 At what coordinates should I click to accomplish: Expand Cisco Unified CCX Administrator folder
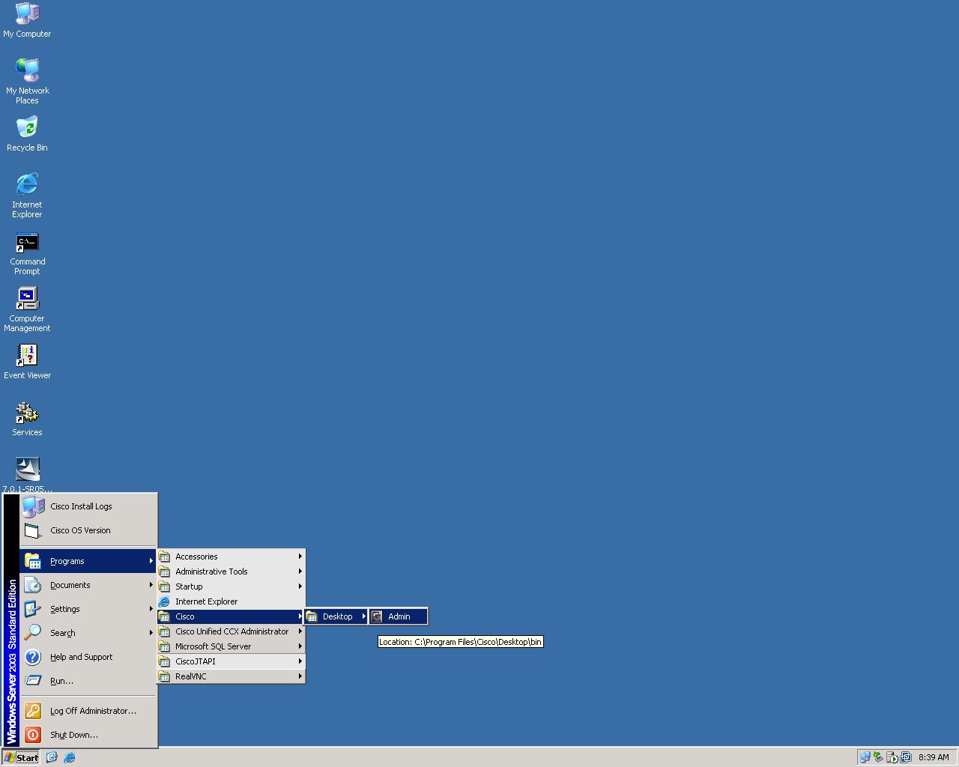pyautogui.click(x=231, y=631)
